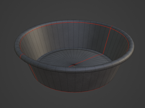Image resolution: width=145 pixels, height=108 pixels.
Task: Select the red seam running up the inner right wall
Action: [107, 41]
